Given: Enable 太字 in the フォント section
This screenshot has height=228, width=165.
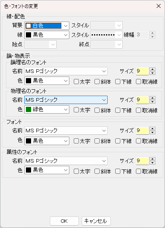Looking at the screenshot, I should click(82, 141).
